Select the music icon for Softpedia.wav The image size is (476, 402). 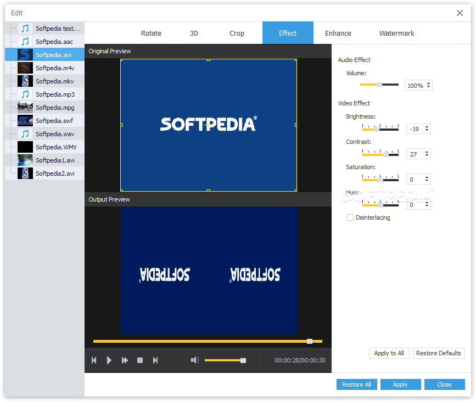coord(25,134)
